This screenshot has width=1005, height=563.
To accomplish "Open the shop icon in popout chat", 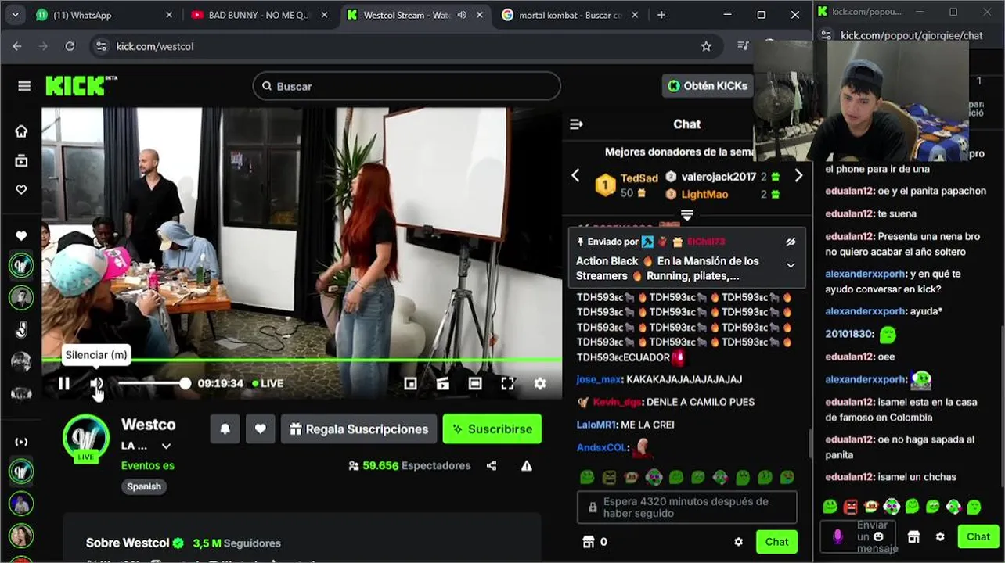I will click(913, 536).
